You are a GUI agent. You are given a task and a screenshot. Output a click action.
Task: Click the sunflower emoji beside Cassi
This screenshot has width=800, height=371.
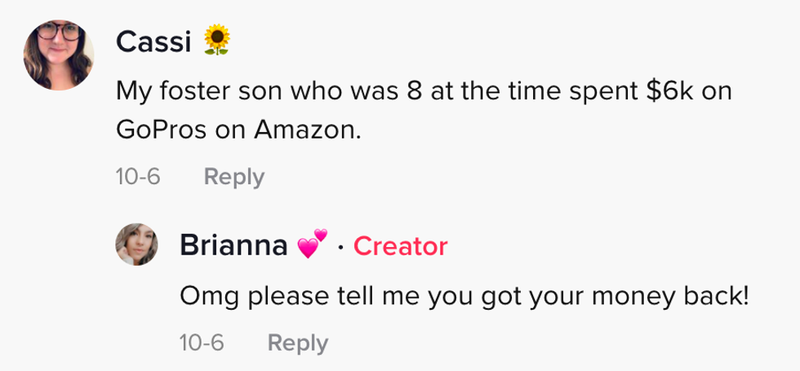click(x=216, y=41)
